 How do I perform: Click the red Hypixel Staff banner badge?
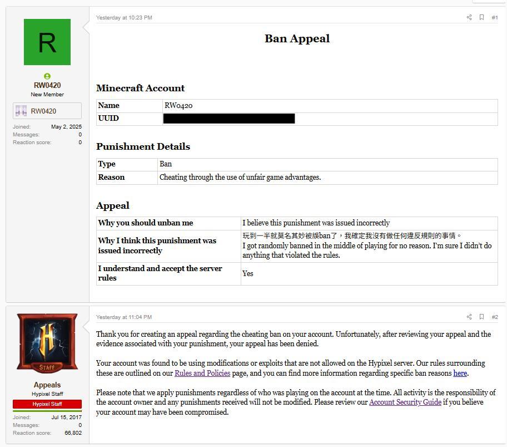click(x=47, y=404)
